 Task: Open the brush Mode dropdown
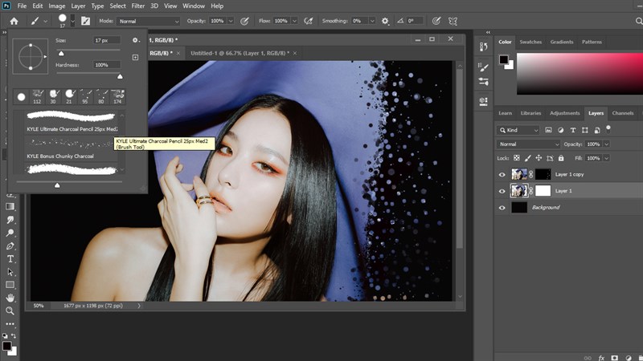(x=149, y=21)
